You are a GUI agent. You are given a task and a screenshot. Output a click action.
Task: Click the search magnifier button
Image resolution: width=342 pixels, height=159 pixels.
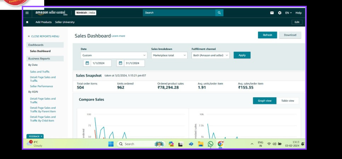coord(219,13)
